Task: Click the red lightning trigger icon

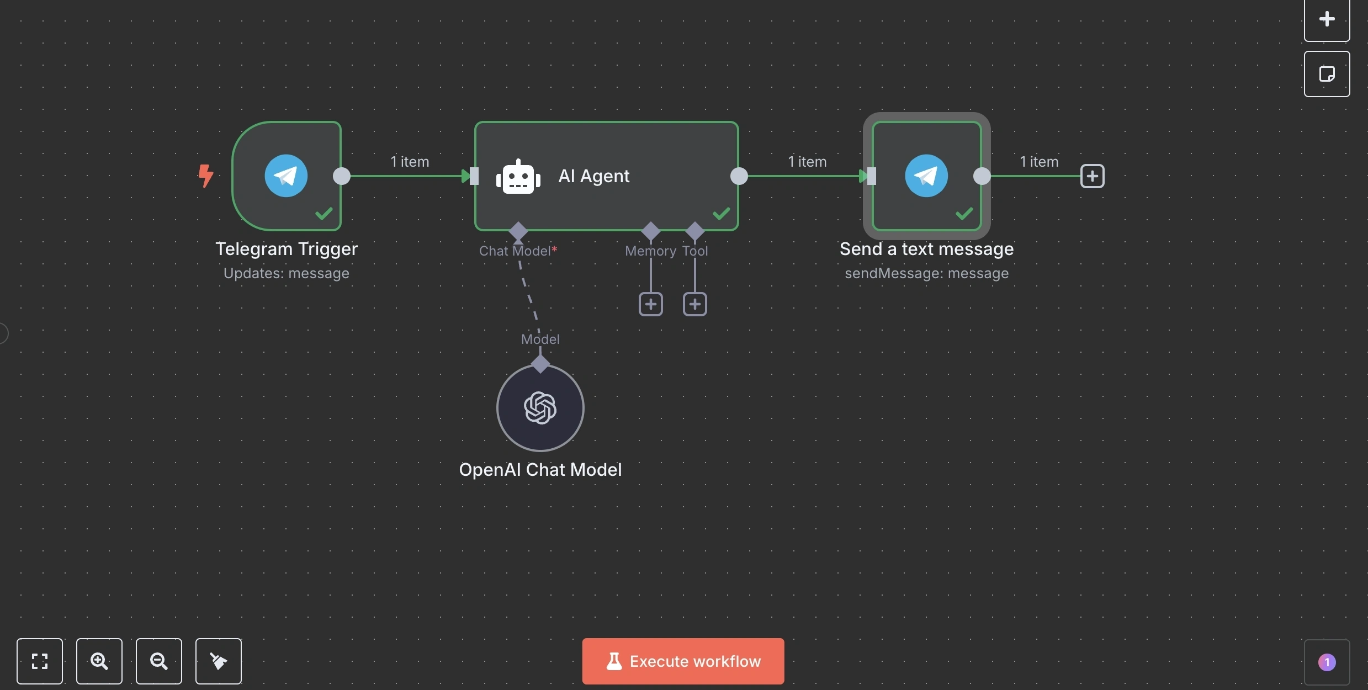Action: point(206,176)
